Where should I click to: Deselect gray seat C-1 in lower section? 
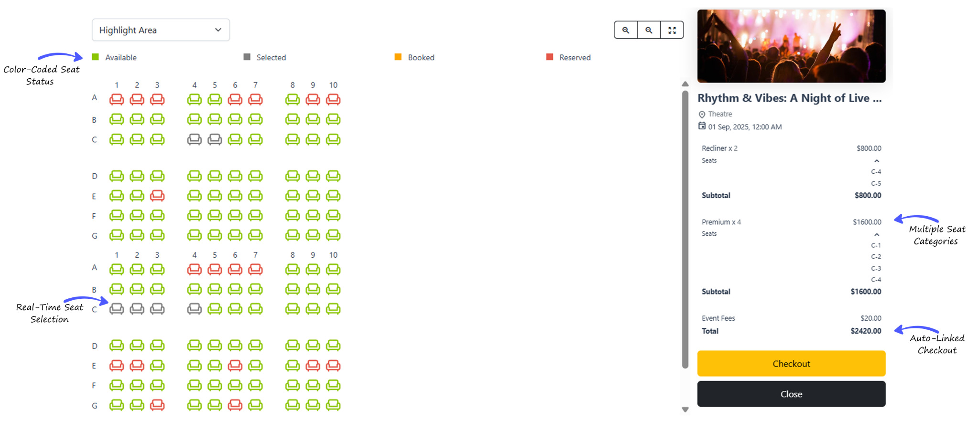pos(117,309)
